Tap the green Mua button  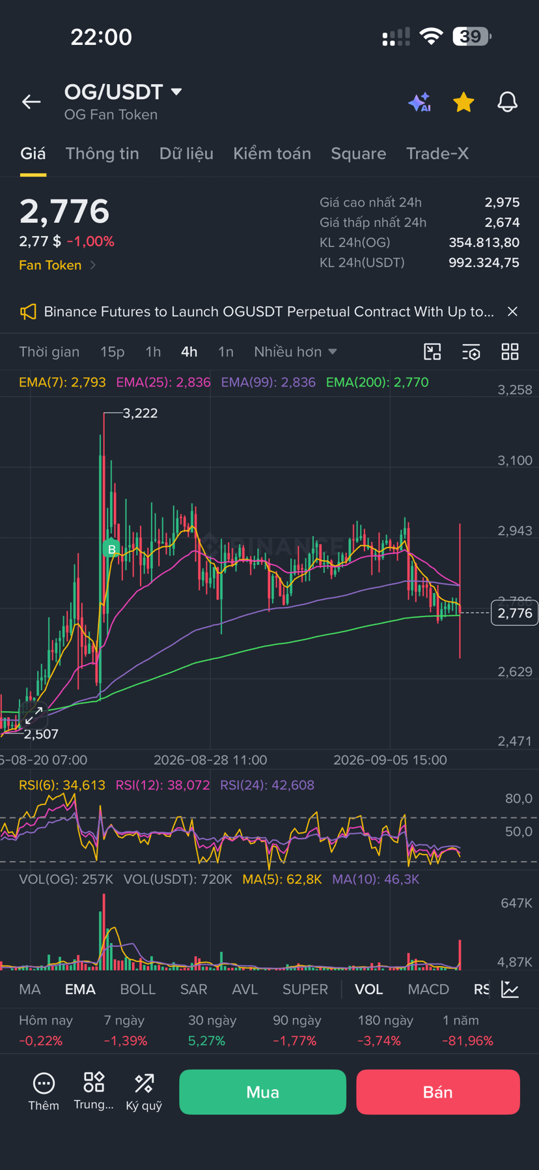pos(262,1092)
